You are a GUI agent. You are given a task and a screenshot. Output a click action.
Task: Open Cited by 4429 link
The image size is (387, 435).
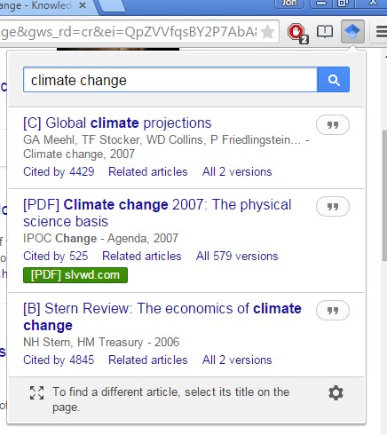(59, 171)
